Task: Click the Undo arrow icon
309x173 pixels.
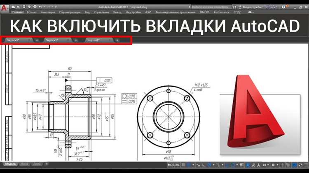Action: [x=40, y=7]
